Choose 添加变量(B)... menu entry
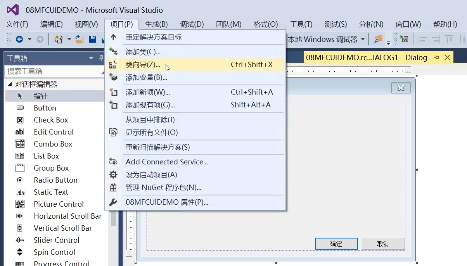 click(x=195, y=78)
